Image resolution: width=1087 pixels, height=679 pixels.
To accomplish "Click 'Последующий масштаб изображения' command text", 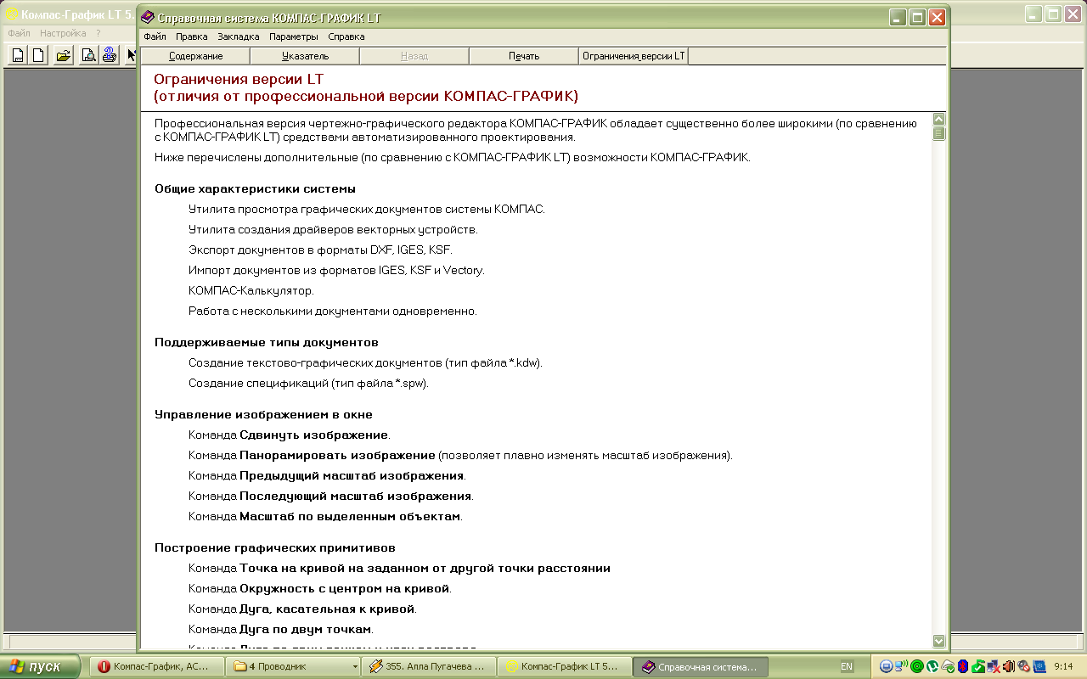I will point(356,496).
